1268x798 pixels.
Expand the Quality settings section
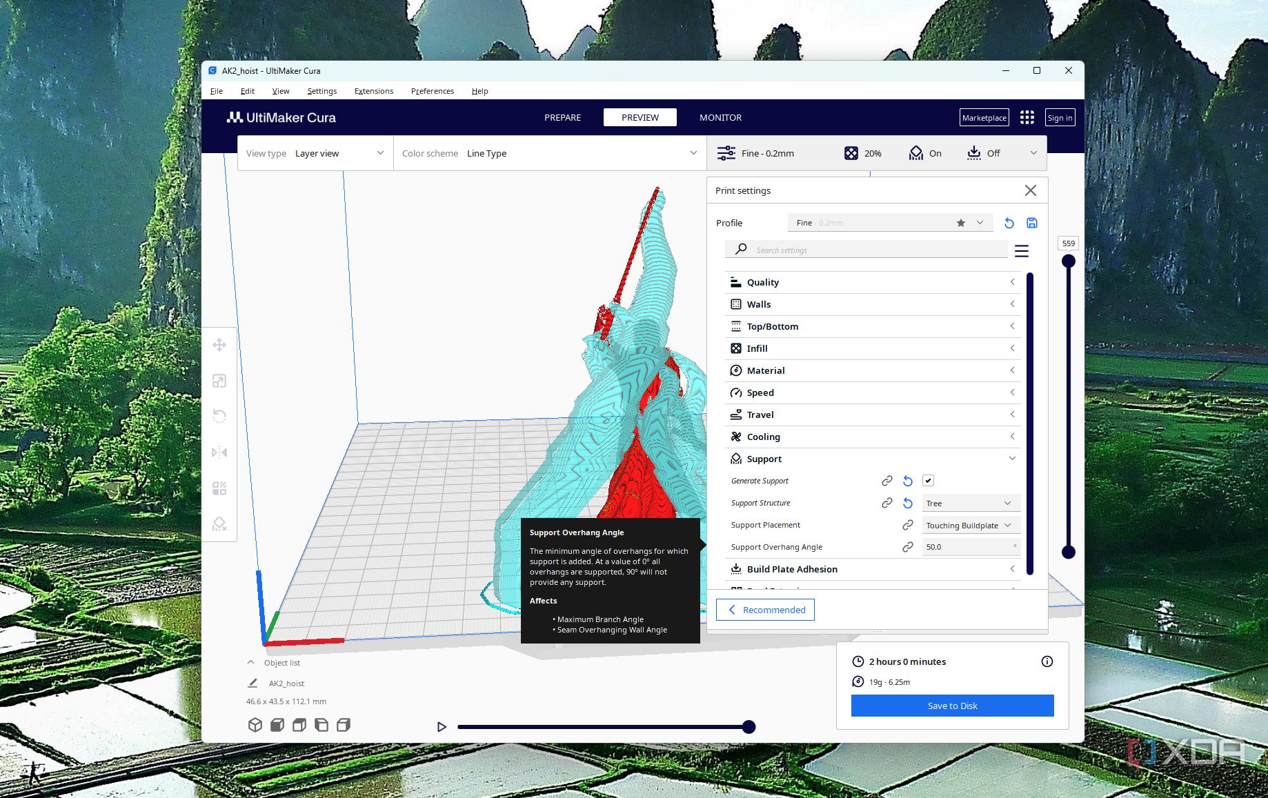pyautogui.click(x=873, y=282)
